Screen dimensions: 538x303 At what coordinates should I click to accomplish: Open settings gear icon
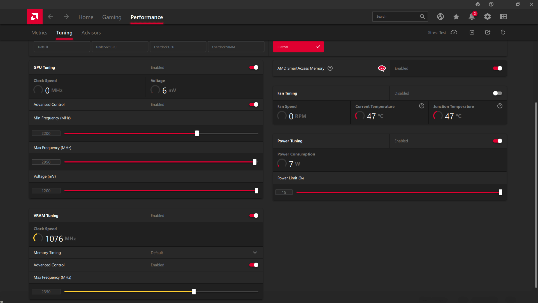point(488,17)
